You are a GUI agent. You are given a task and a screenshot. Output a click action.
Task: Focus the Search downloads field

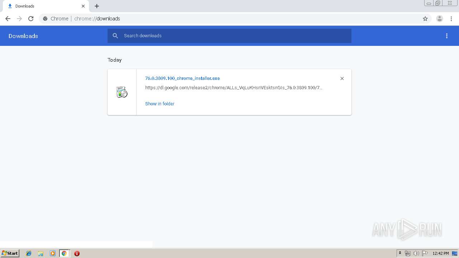[229, 36]
